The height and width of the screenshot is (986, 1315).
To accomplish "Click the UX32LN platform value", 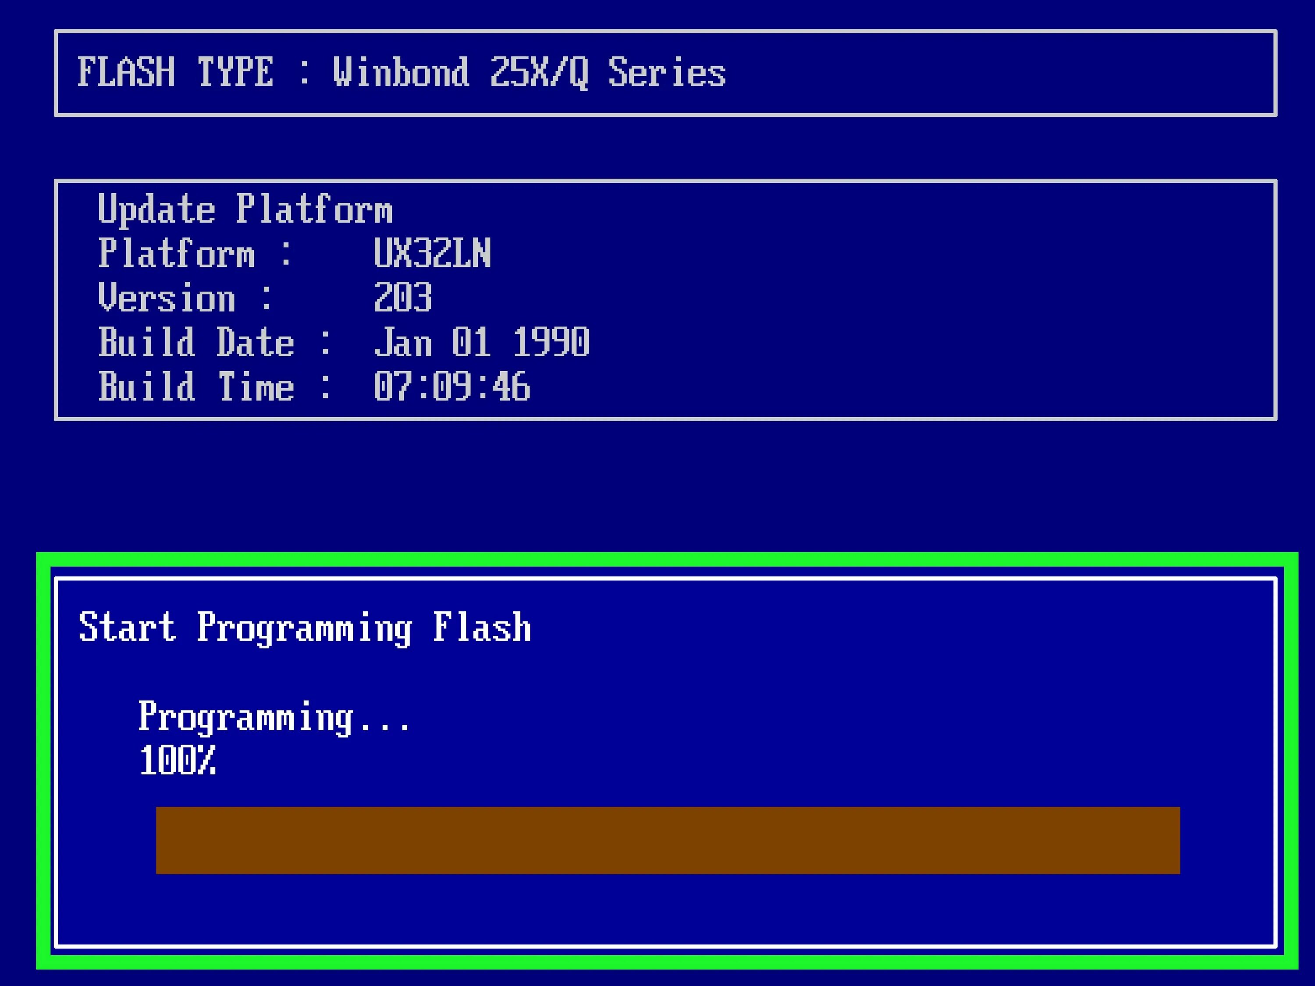I will click(432, 253).
